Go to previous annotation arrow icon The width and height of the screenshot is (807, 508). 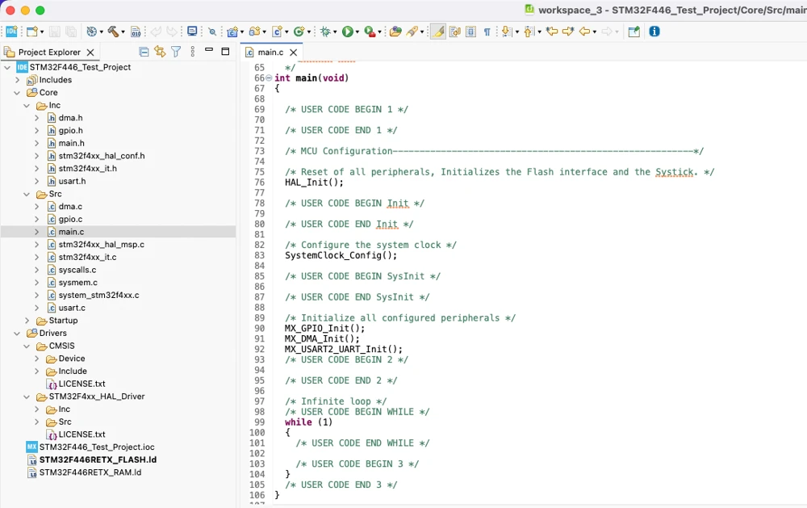[529, 31]
